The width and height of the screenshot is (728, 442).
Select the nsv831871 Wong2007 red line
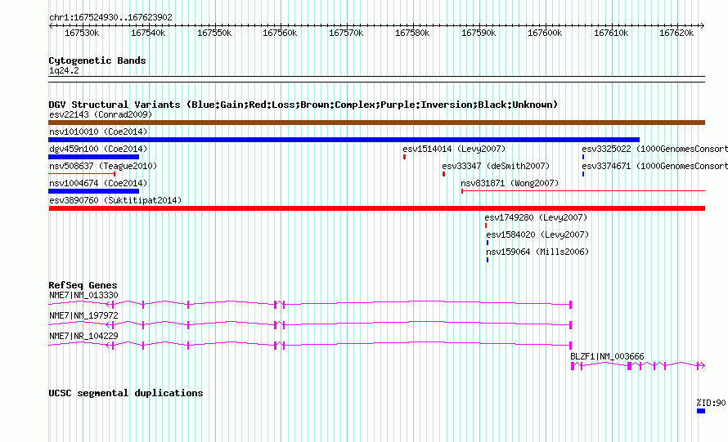point(583,191)
